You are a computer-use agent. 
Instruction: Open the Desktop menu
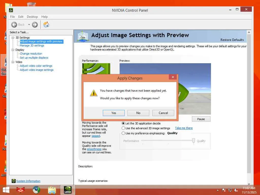32,17
